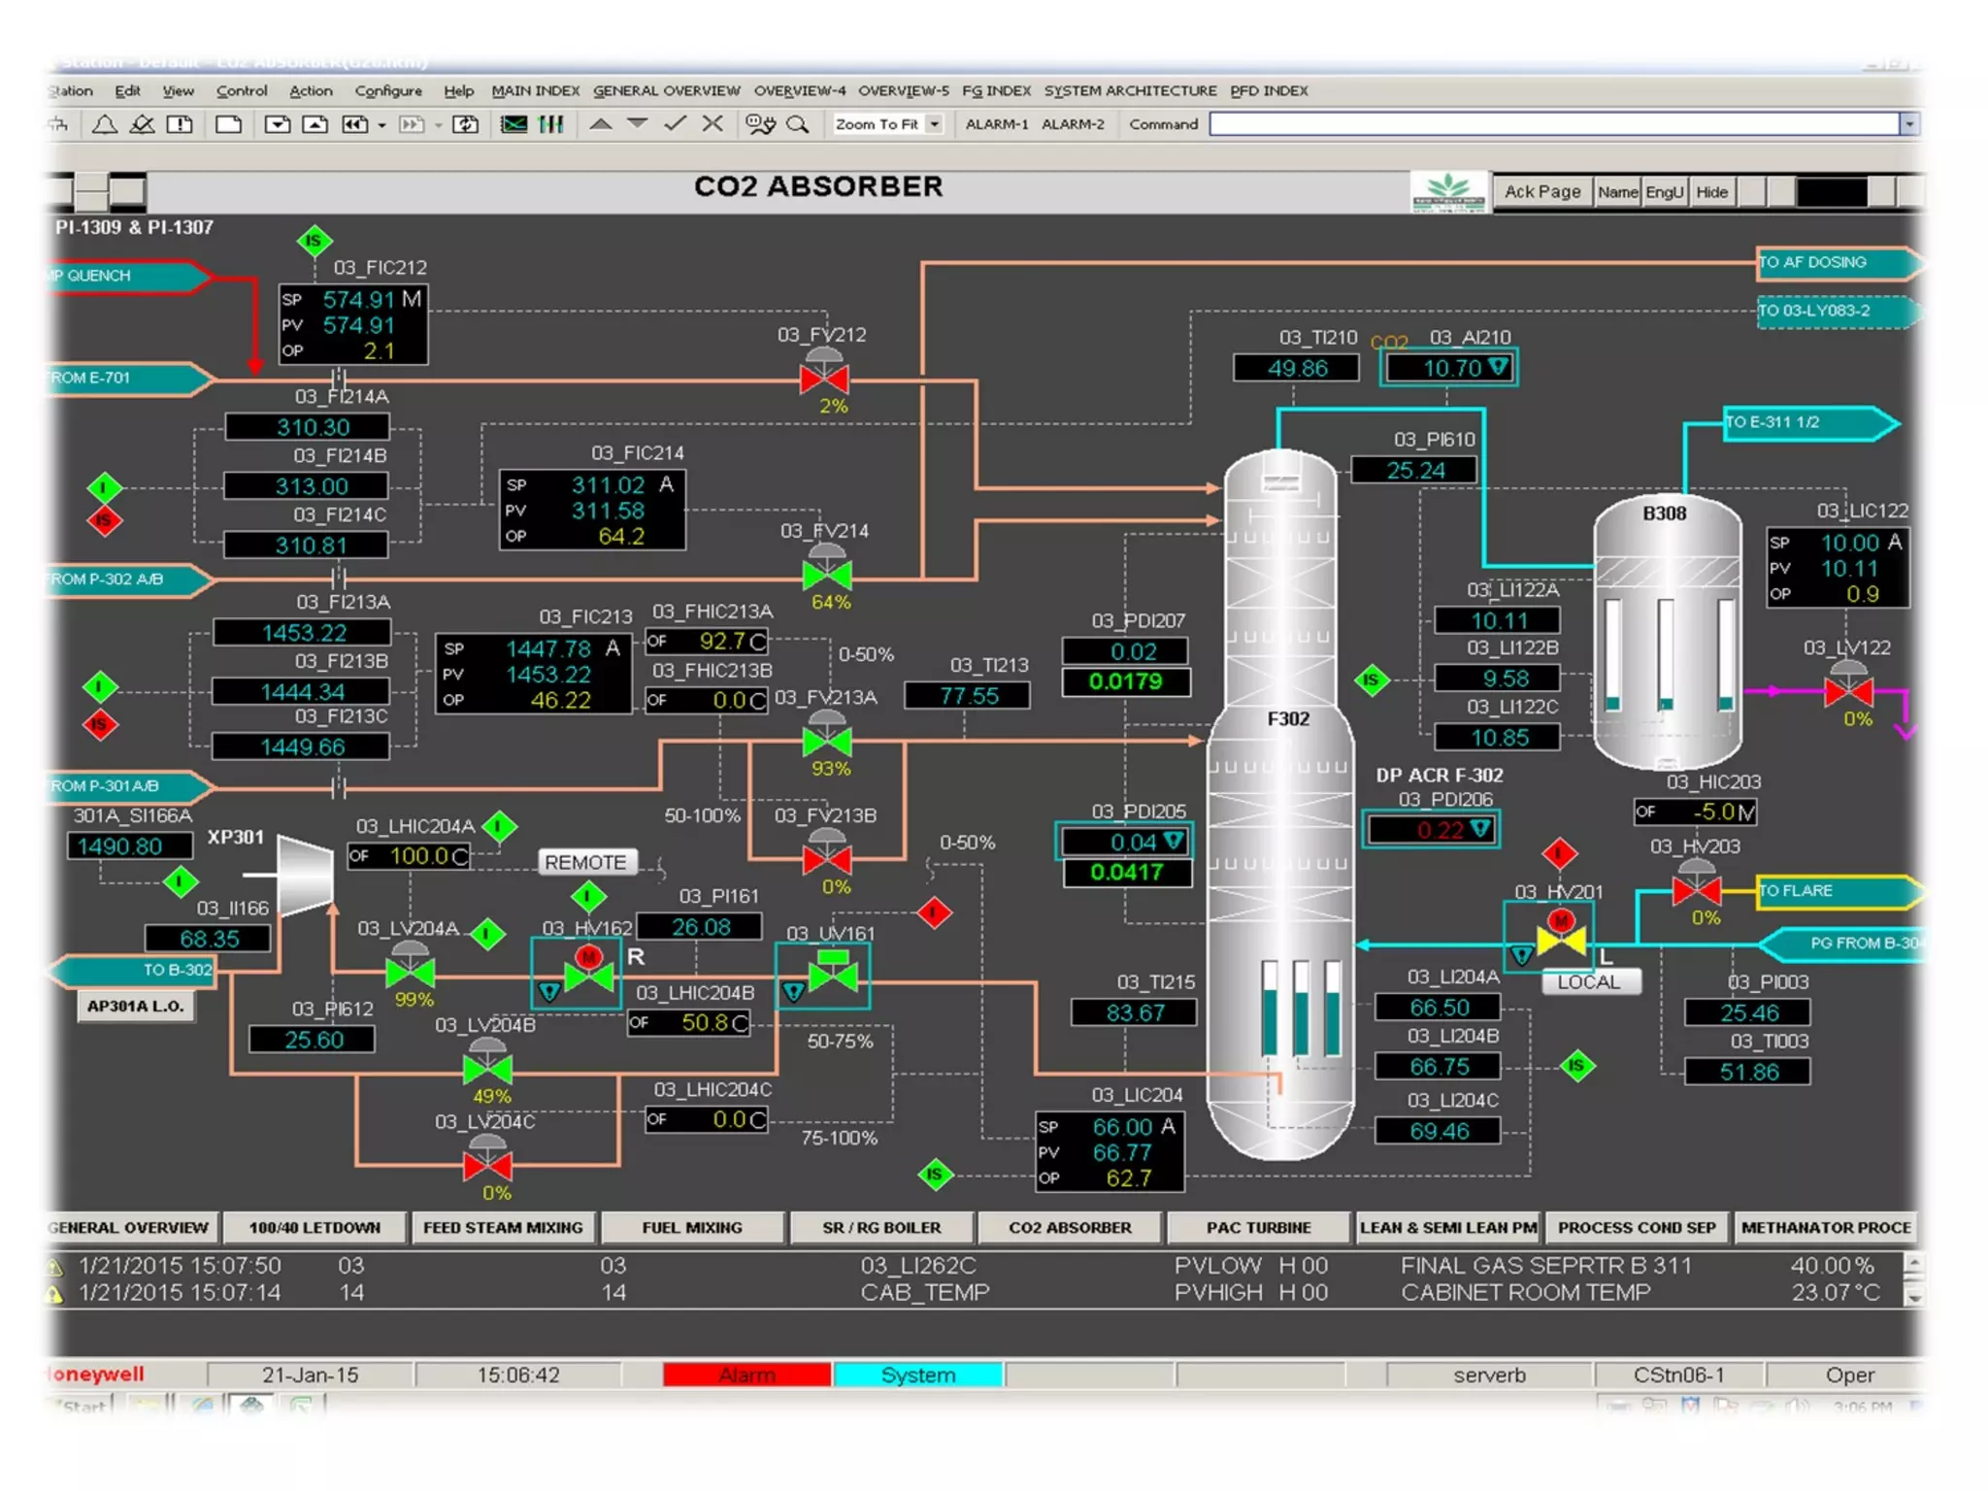Click the Ack Page button
This screenshot has width=1988, height=1491.
pyautogui.click(x=1542, y=192)
